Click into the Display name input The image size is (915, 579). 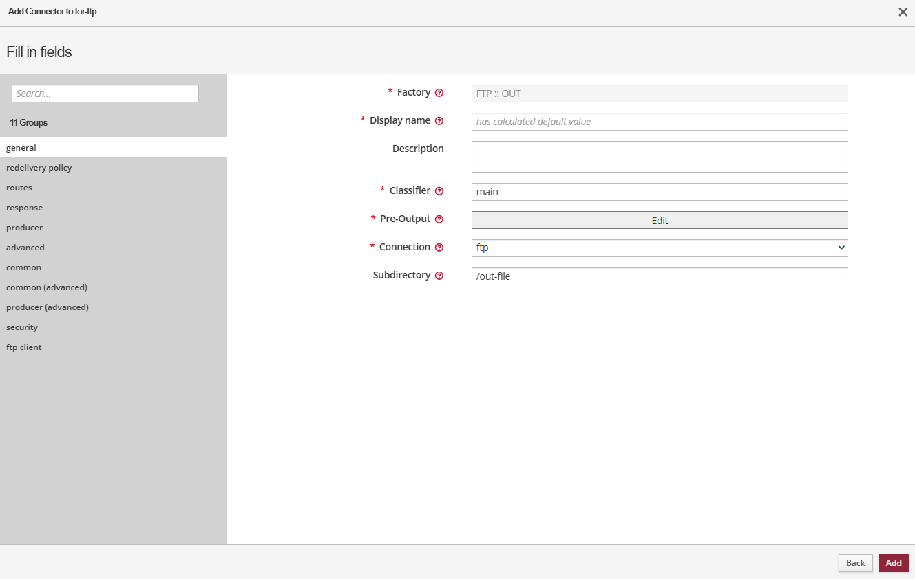pyautogui.click(x=659, y=122)
